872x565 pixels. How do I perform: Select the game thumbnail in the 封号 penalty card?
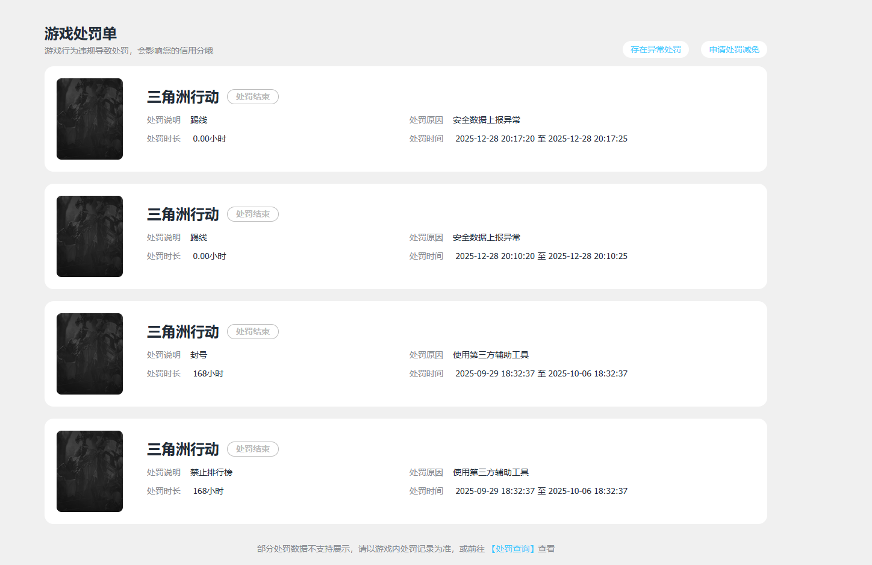pos(90,354)
